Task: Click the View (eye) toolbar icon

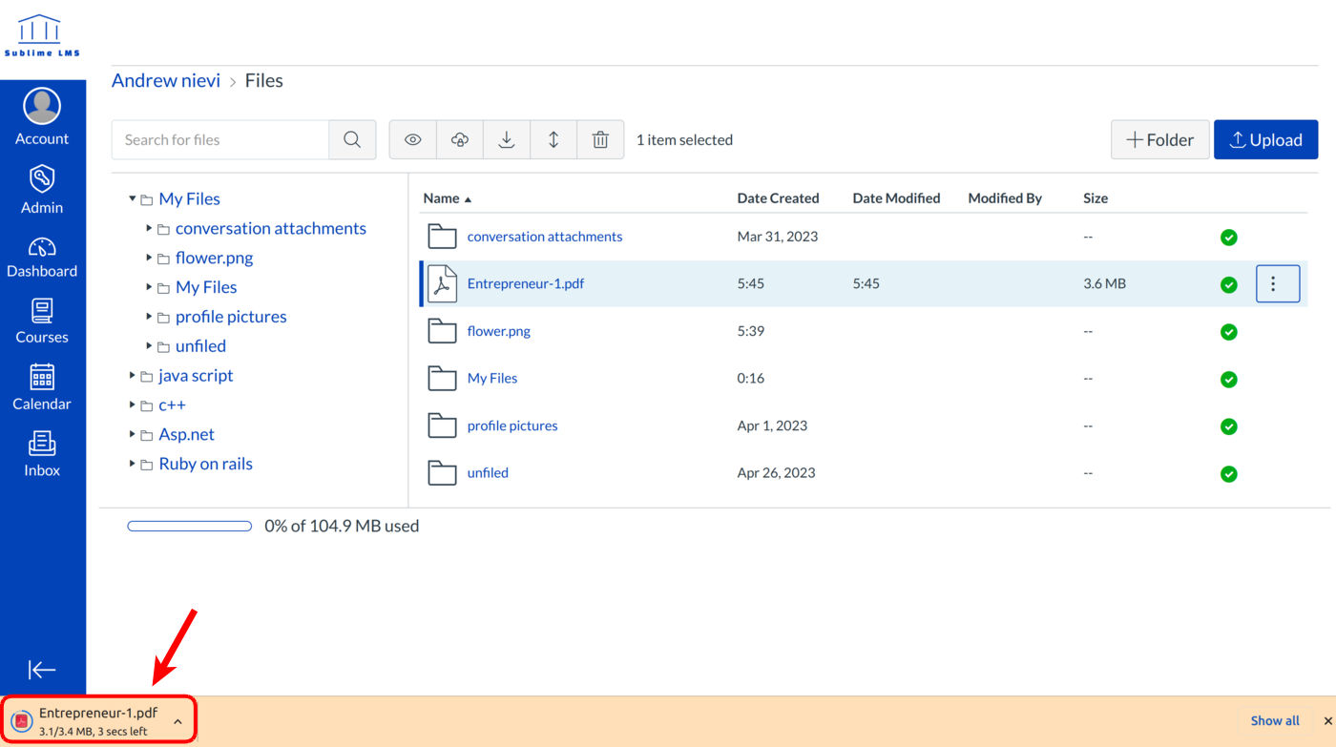Action: 412,140
